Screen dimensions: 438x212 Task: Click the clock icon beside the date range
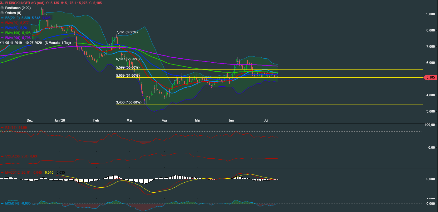pyautogui.click(x=2, y=43)
